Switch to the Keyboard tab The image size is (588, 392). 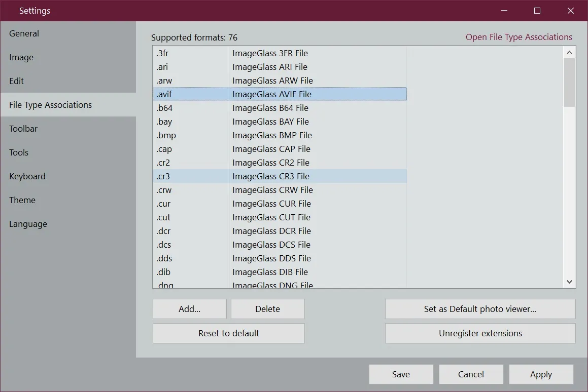click(x=68, y=176)
